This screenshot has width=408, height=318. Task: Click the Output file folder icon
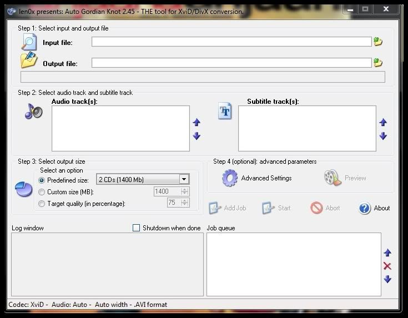29,60
